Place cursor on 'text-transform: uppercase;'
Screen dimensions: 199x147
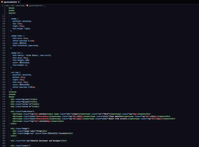25,45
